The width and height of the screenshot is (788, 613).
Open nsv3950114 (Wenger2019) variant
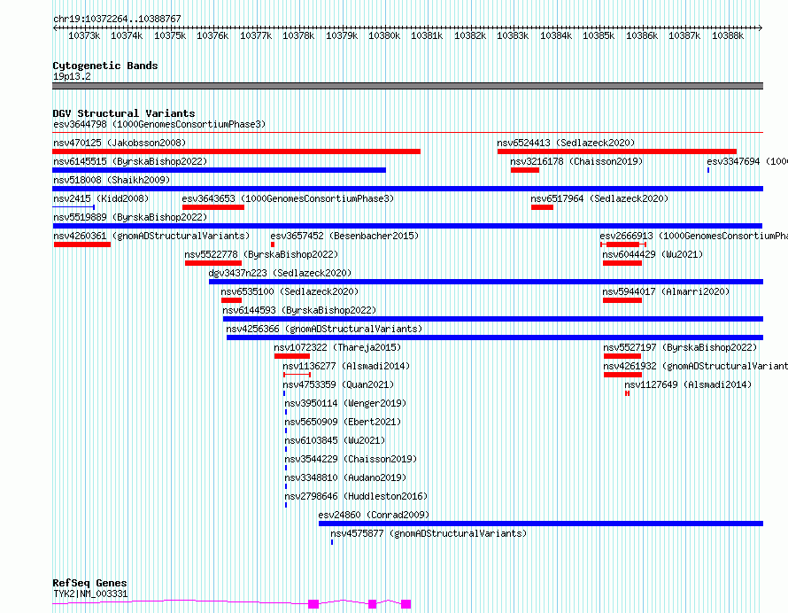pos(345,403)
